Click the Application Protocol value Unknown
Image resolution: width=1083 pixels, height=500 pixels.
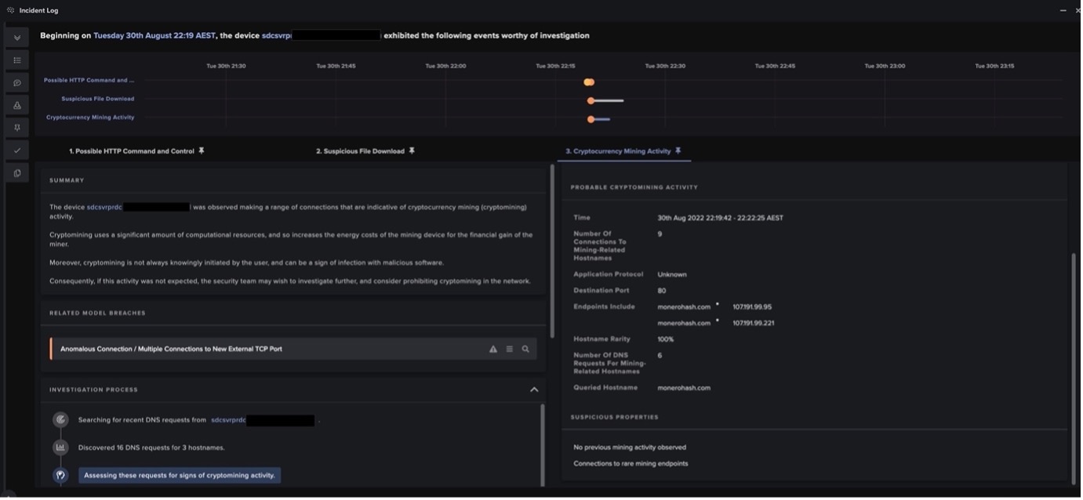pyautogui.click(x=672, y=274)
